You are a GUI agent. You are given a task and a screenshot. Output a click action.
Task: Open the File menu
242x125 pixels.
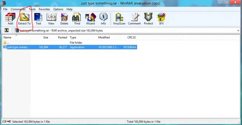5,9
